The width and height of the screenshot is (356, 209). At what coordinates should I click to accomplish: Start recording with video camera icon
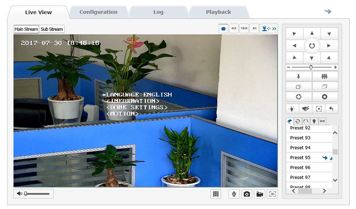(260, 194)
